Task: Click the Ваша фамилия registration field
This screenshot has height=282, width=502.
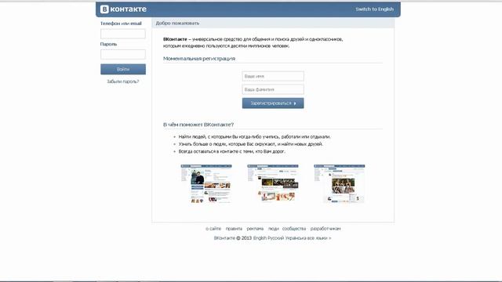Action: 273,89
